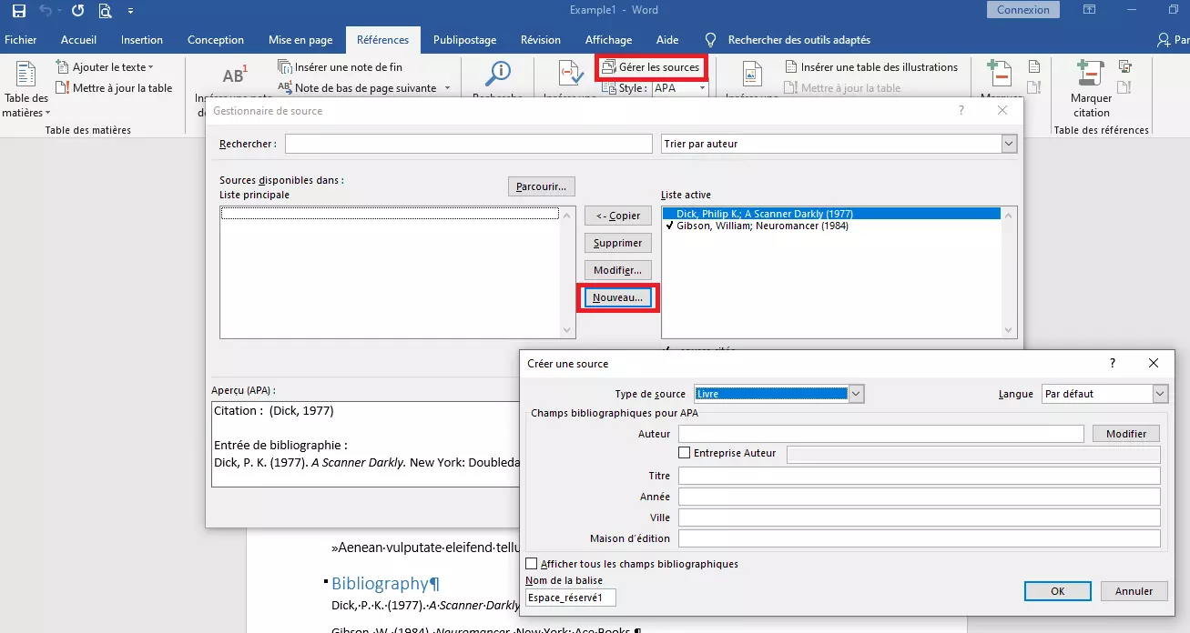
Task: Click the Modifier... button in source manager
Action: (x=618, y=270)
